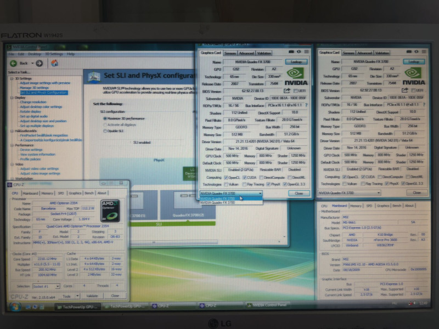Toggle Vulkan checkbox in left GPU-Z window
The height and width of the screenshot is (329, 439).
coord(226,184)
